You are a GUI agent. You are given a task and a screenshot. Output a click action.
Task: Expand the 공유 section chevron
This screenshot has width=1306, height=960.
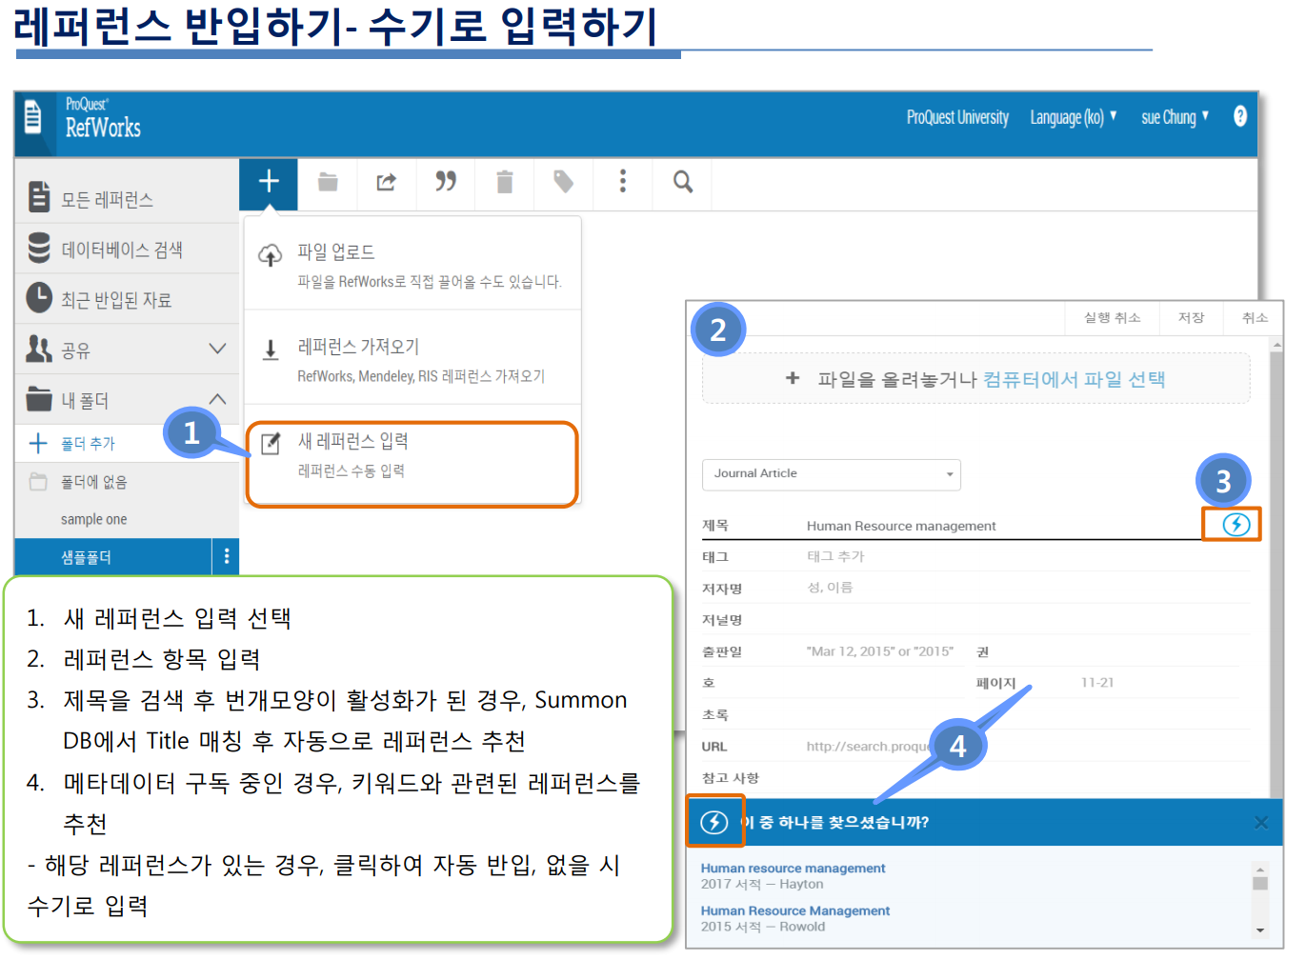point(217,349)
